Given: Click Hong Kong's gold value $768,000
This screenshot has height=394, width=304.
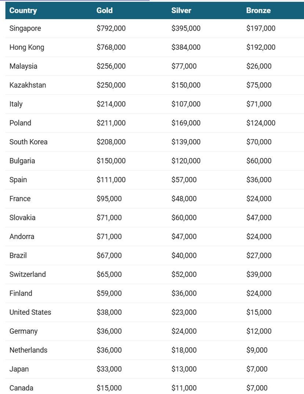Looking at the screenshot, I should [x=111, y=47].
